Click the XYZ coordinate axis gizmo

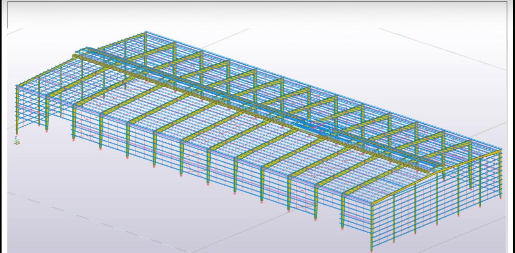click(17, 141)
